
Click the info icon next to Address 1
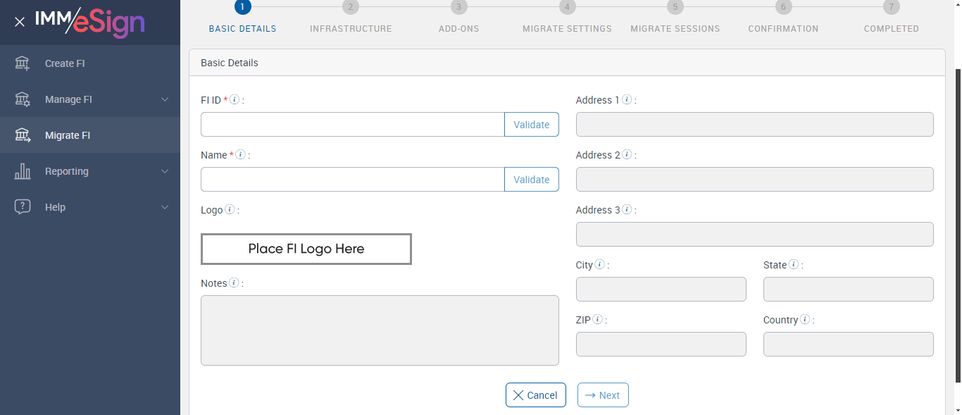click(x=627, y=100)
